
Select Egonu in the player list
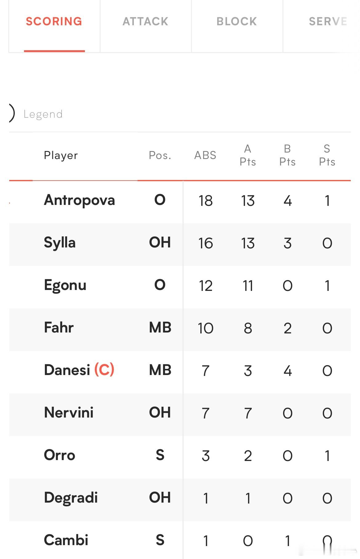(x=65, y=285)
